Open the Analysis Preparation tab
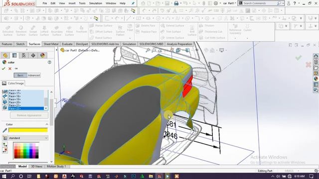 click(x=179, y=44)
